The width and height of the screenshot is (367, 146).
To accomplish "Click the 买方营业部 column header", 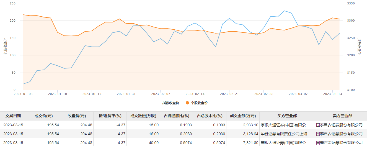I will [287, 116].
